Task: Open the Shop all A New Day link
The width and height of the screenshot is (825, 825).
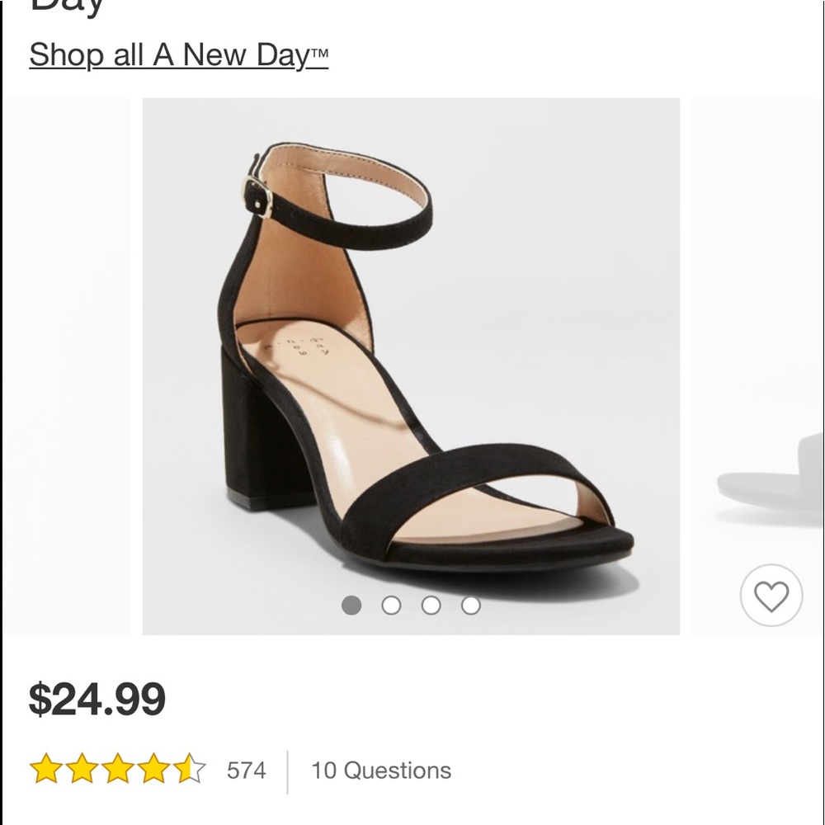Action: click(178, 55)
